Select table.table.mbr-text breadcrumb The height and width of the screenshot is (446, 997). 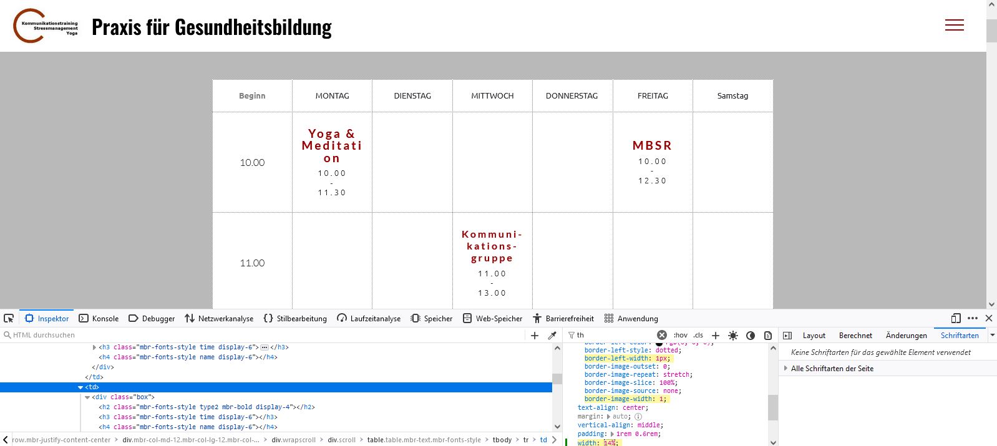tap(424, 440)
